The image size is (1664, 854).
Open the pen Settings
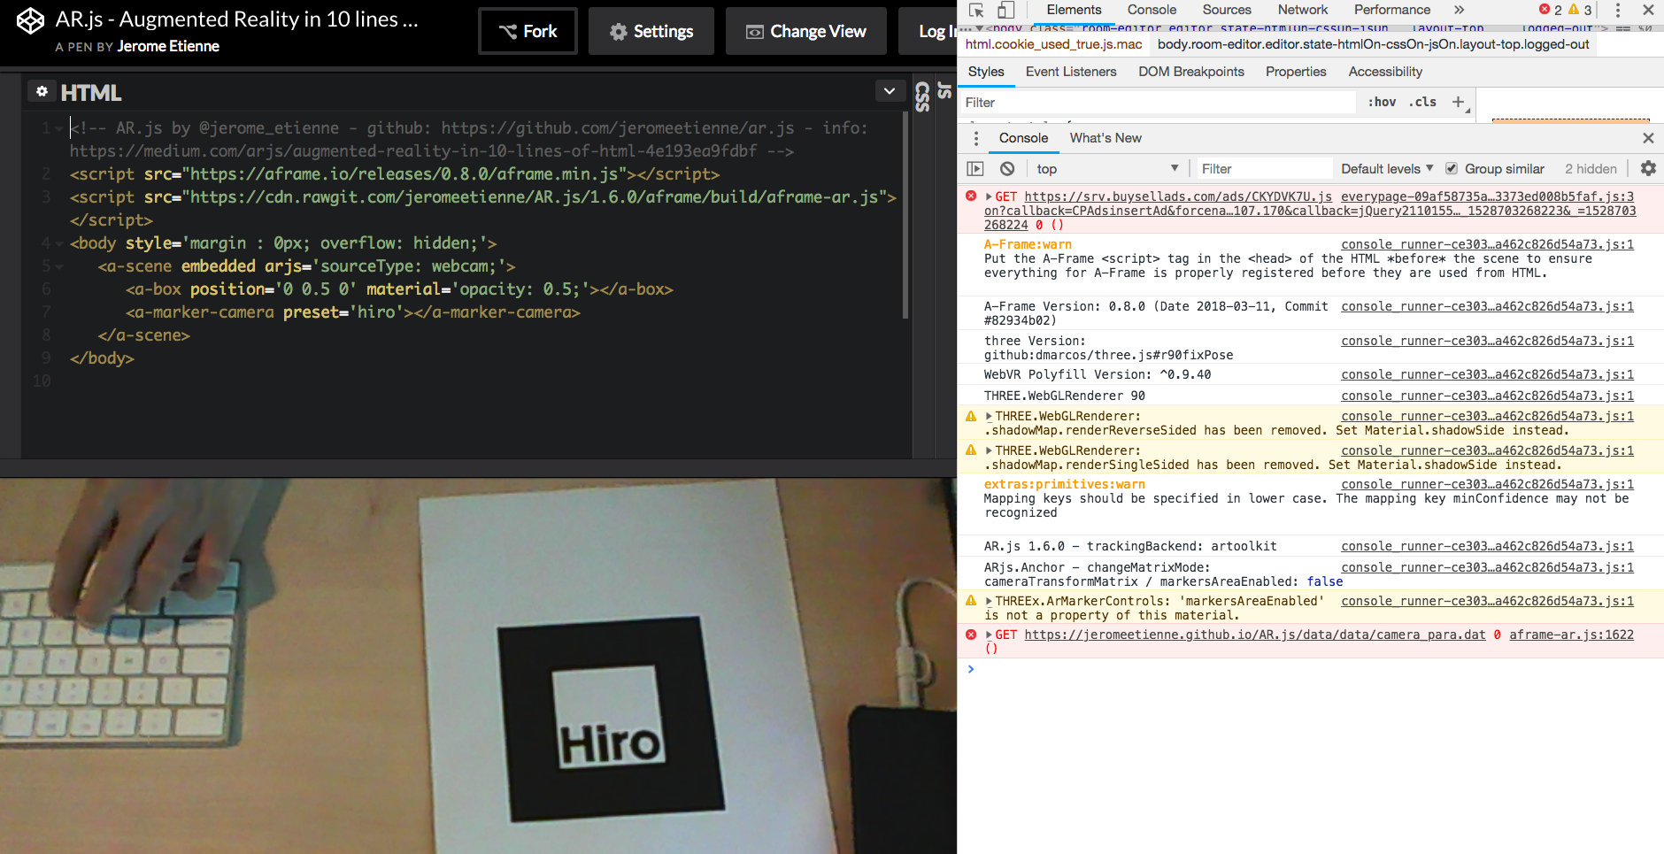pos(651,31)
